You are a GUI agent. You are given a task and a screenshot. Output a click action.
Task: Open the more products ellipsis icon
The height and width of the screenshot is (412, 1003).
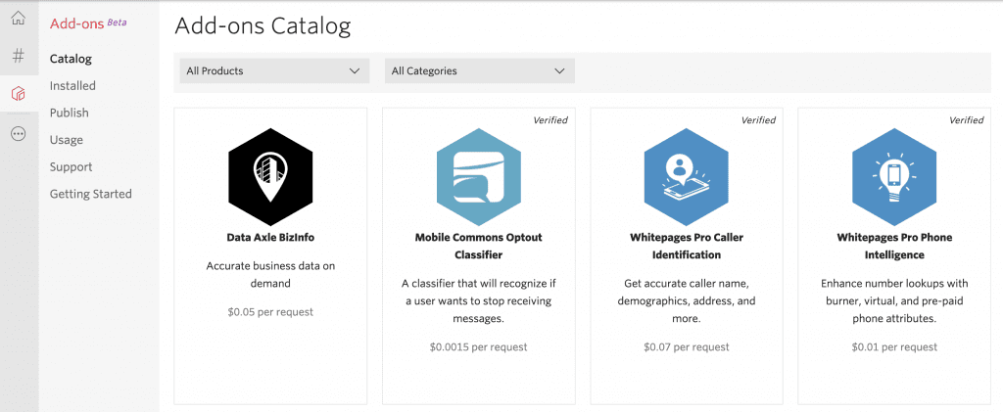click(18, 134)
